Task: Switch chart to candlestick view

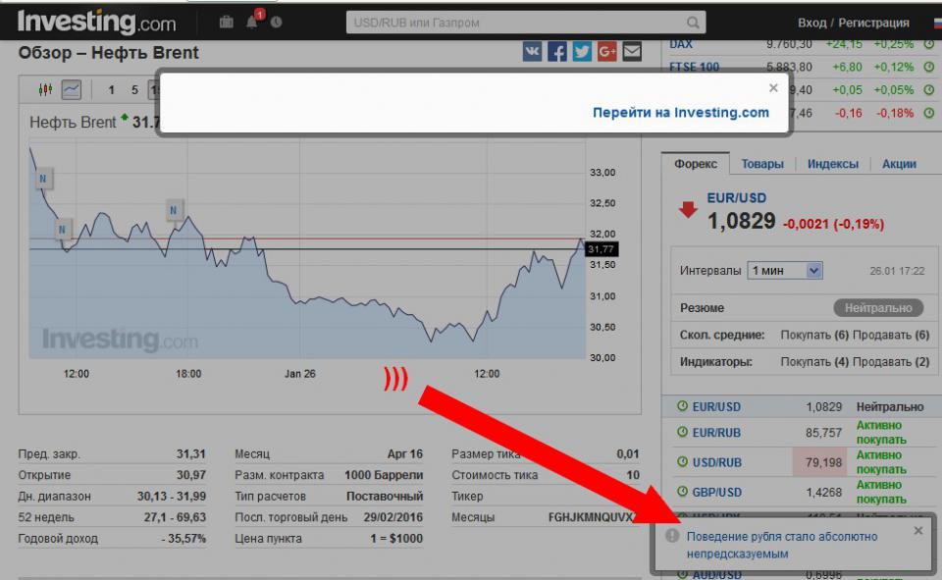Action: [45, 90]
